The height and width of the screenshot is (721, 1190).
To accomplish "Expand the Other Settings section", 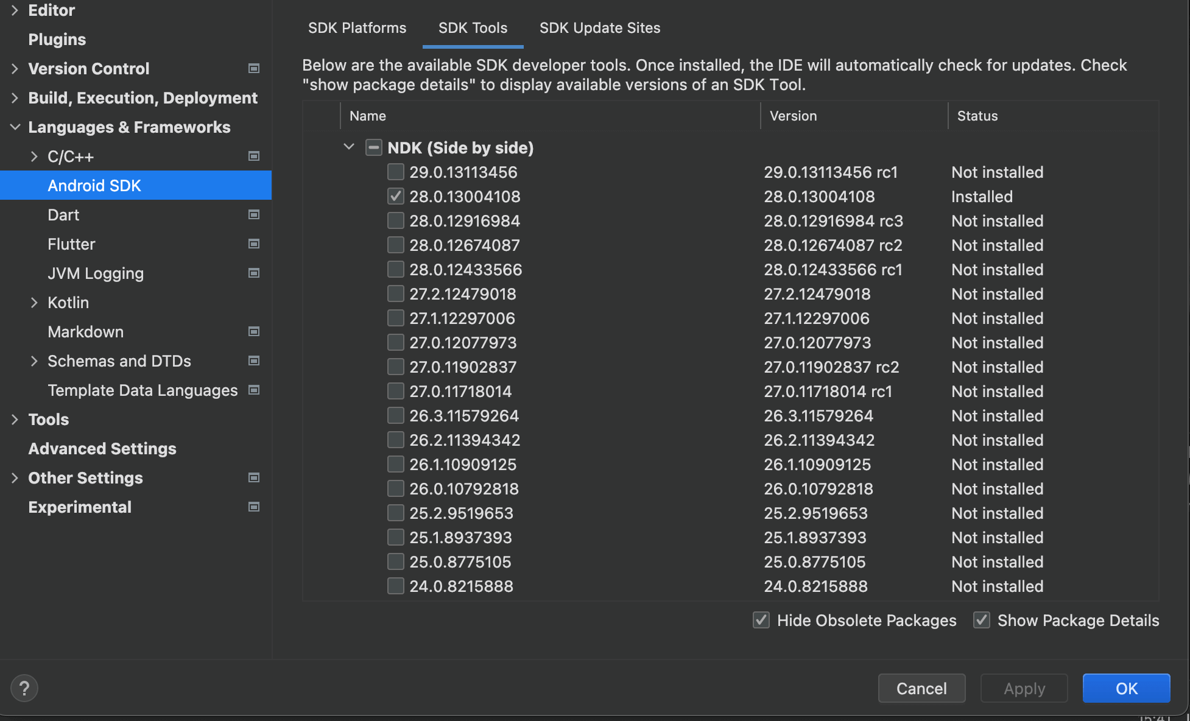I will [15, 478].
